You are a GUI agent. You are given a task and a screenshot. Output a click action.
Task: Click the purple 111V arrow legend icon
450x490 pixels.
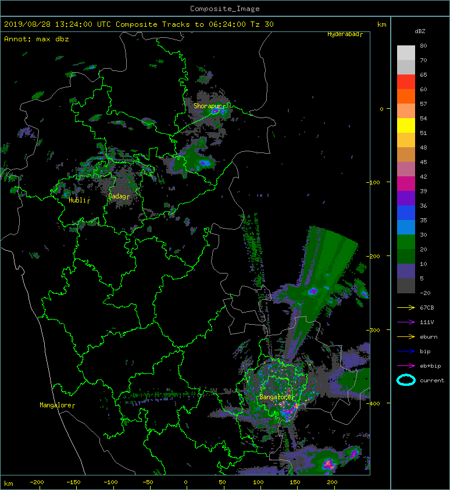(x=406, y=322)
